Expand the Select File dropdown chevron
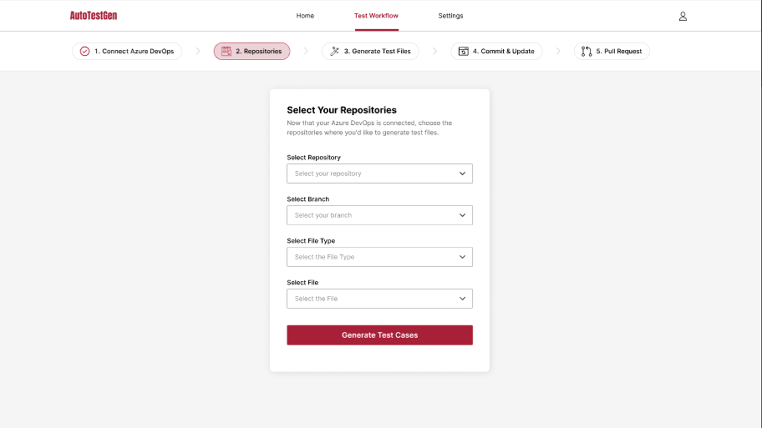762x428 pixels. (x=463, y=298)
